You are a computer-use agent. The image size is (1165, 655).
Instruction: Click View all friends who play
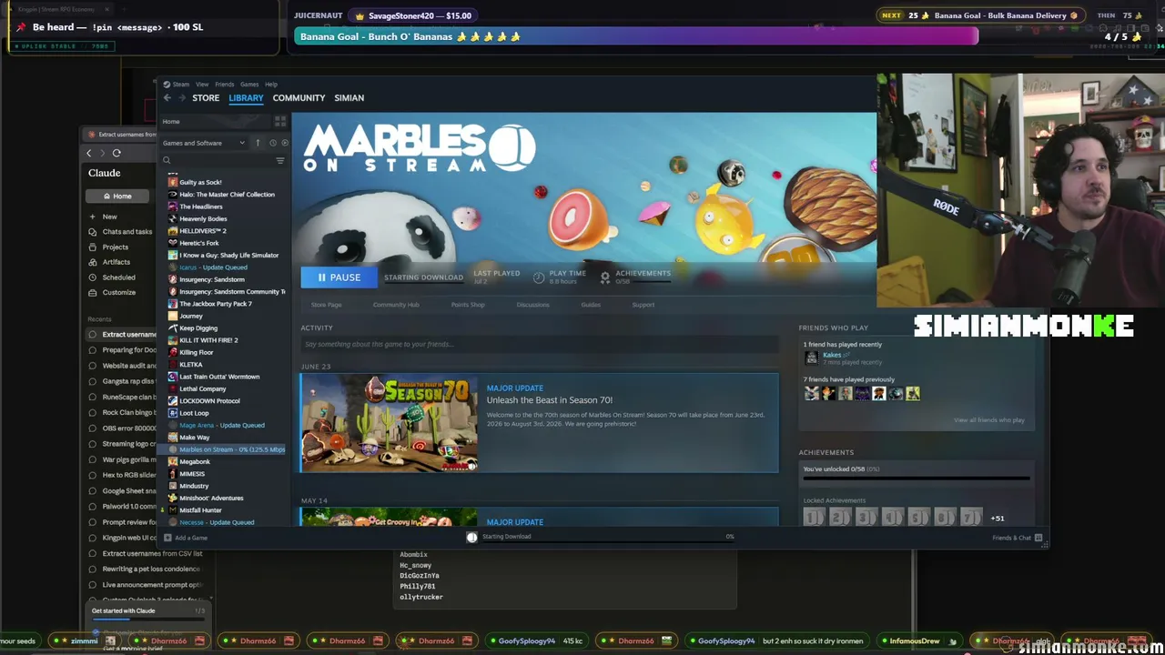[x=988, y=420]
